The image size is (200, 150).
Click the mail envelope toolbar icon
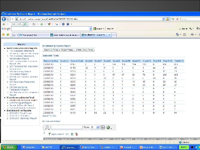[x=34, y=24]
